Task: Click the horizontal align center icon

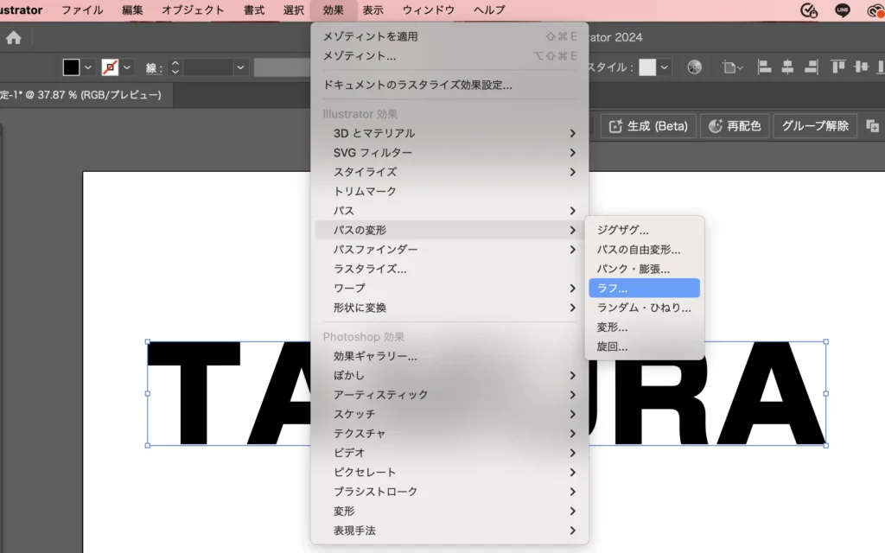Action: (x=787, y=67)
